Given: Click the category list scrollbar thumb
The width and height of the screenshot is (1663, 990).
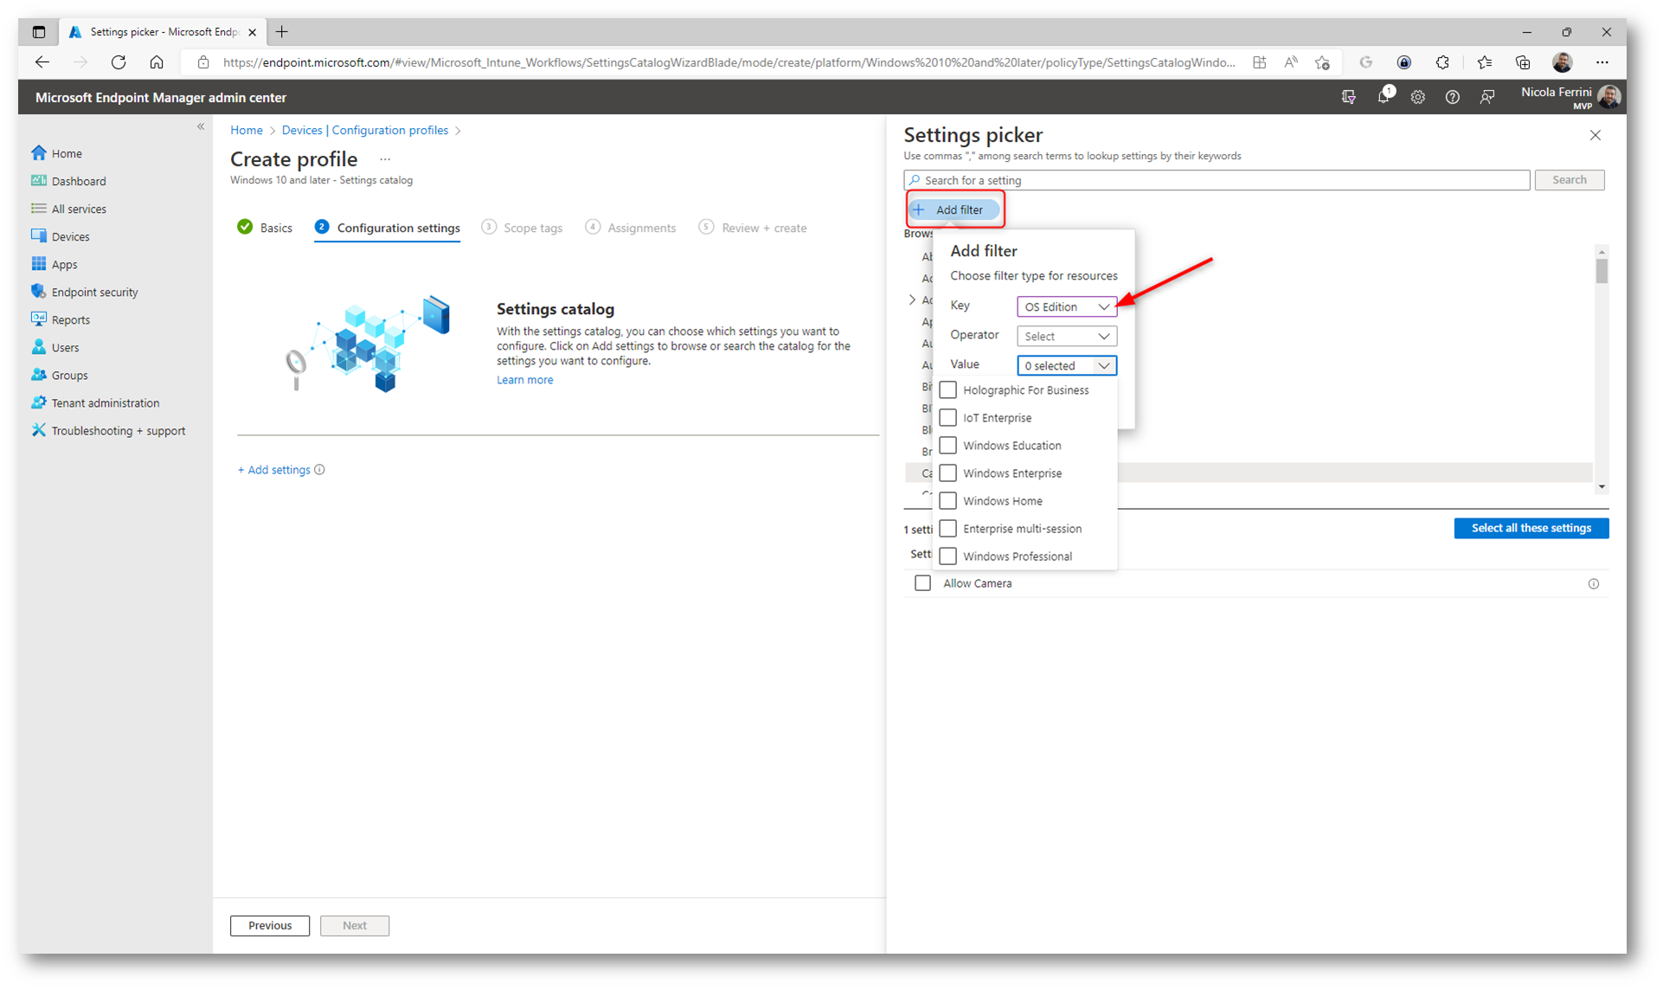Looking at the screenshot, I should (x=1602, y=271).
